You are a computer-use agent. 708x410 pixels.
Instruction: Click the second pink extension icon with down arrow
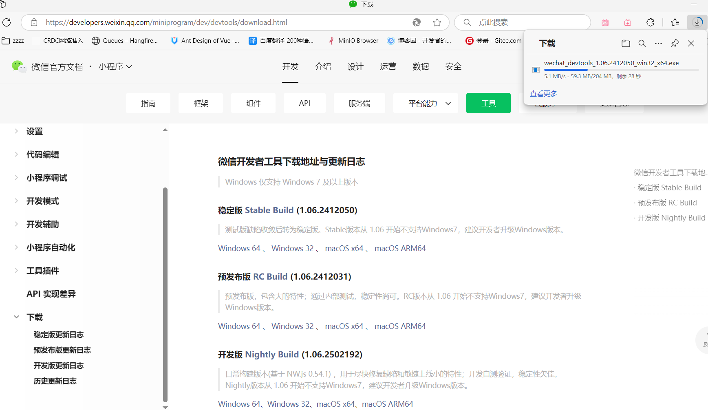[628, 22]
